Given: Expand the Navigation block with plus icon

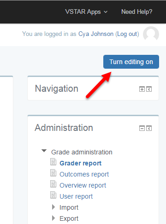Looking at the screenshot, I should (x=142, y=89).
